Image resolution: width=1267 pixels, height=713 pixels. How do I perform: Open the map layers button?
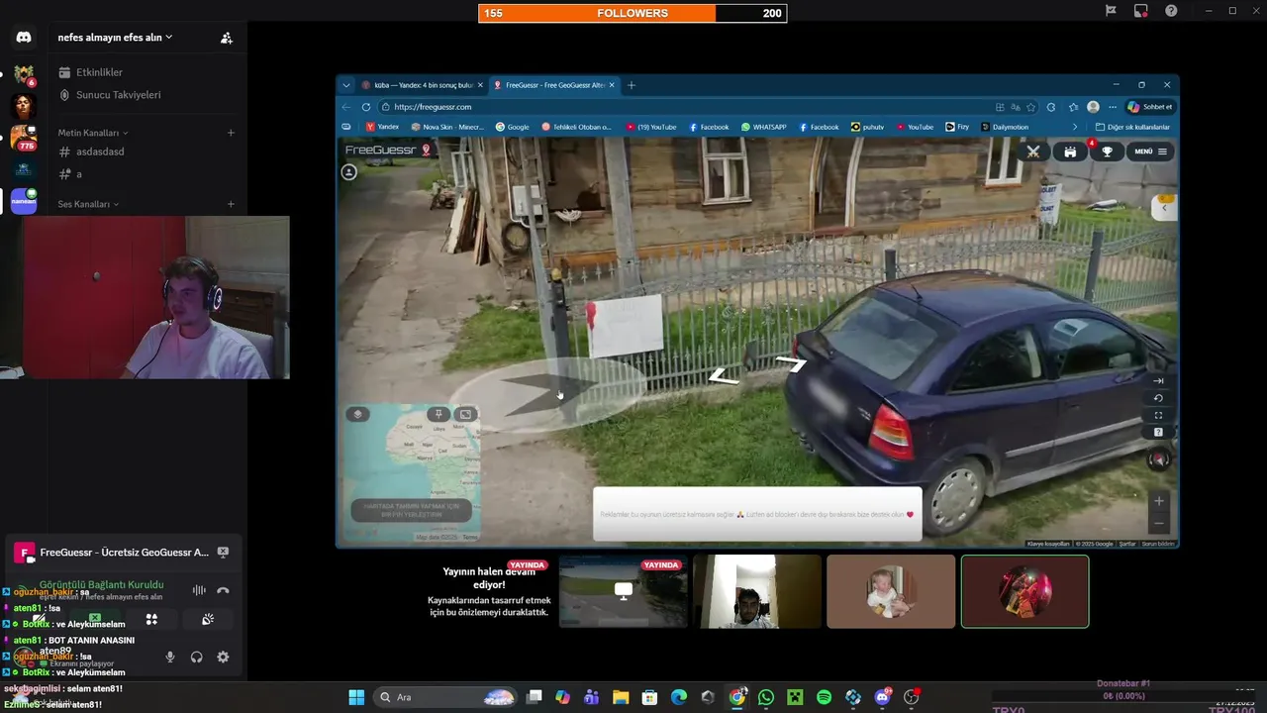coord(357,414)
